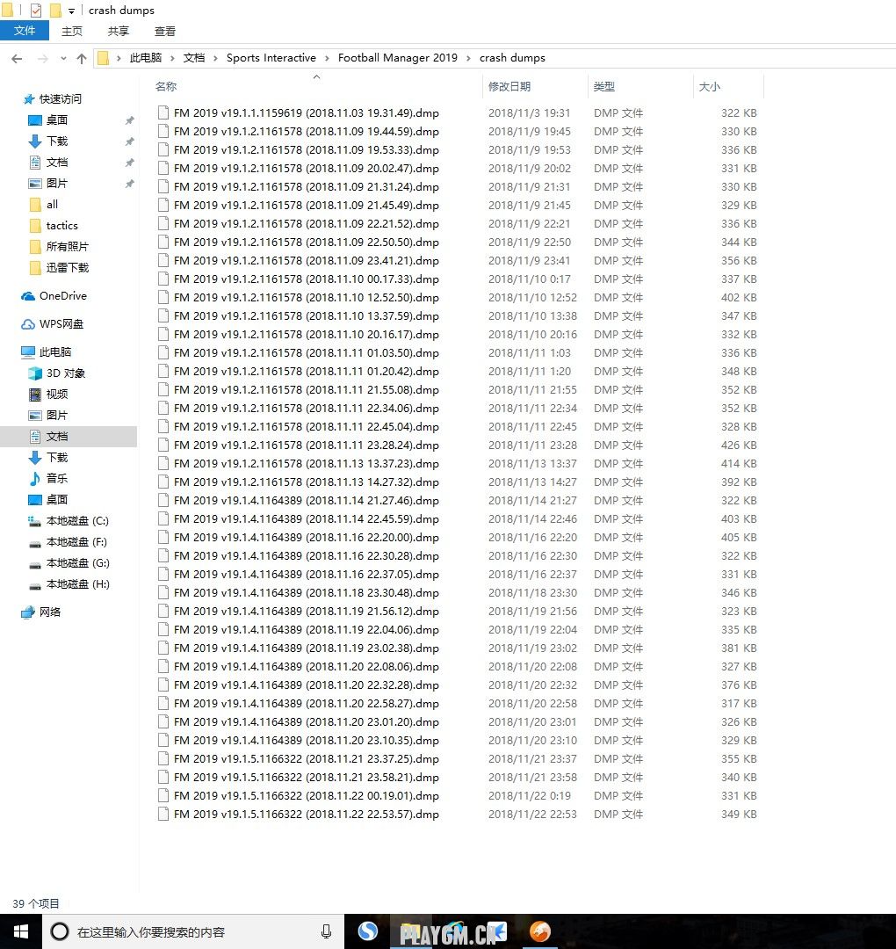This screenshot has width=896, height=949.
Task: Click Football Manager 2019 in the breadcrumb
Action: coord(397,58)
